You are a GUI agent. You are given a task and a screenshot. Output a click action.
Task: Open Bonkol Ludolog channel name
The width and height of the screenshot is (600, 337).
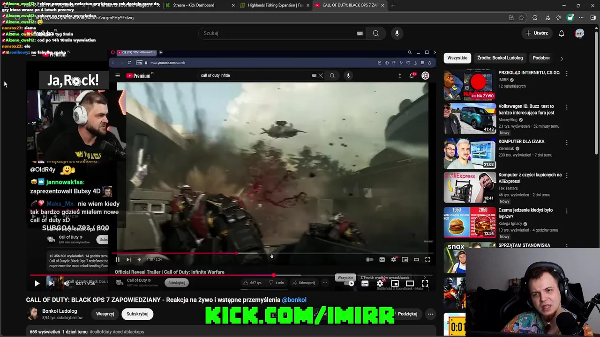(60, 311)
